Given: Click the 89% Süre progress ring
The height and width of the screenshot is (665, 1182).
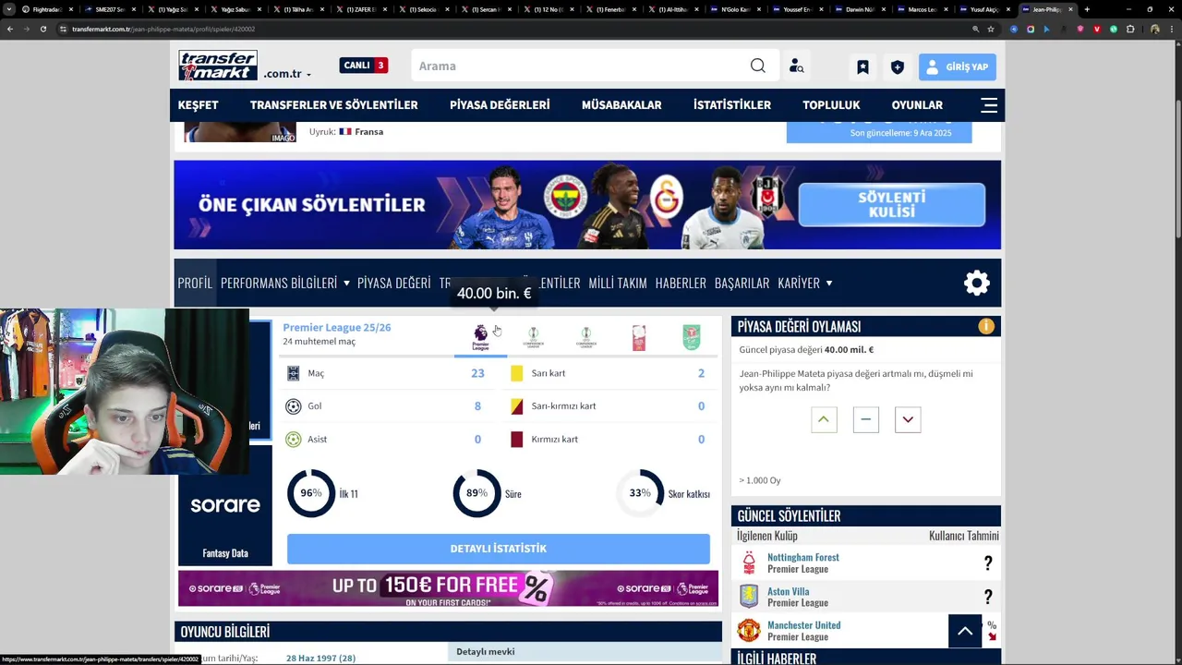Looking at the screenshot, I should click(476, 493).
